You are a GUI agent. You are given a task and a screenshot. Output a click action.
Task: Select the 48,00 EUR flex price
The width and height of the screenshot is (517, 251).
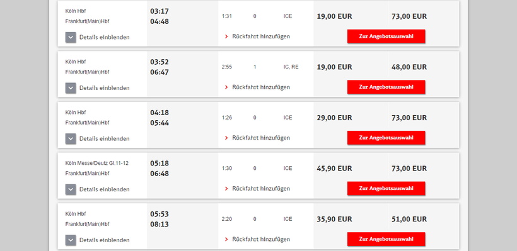click(409, 67)
